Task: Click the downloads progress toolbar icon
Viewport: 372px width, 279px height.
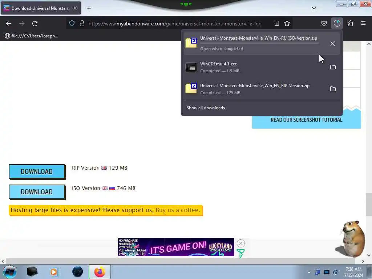Action: coord(337,23)
